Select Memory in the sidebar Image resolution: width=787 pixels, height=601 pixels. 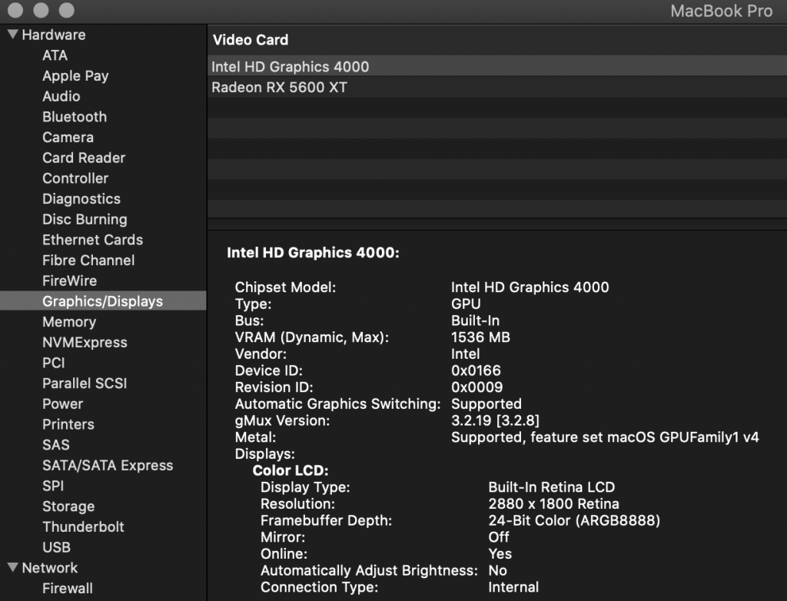69,322
